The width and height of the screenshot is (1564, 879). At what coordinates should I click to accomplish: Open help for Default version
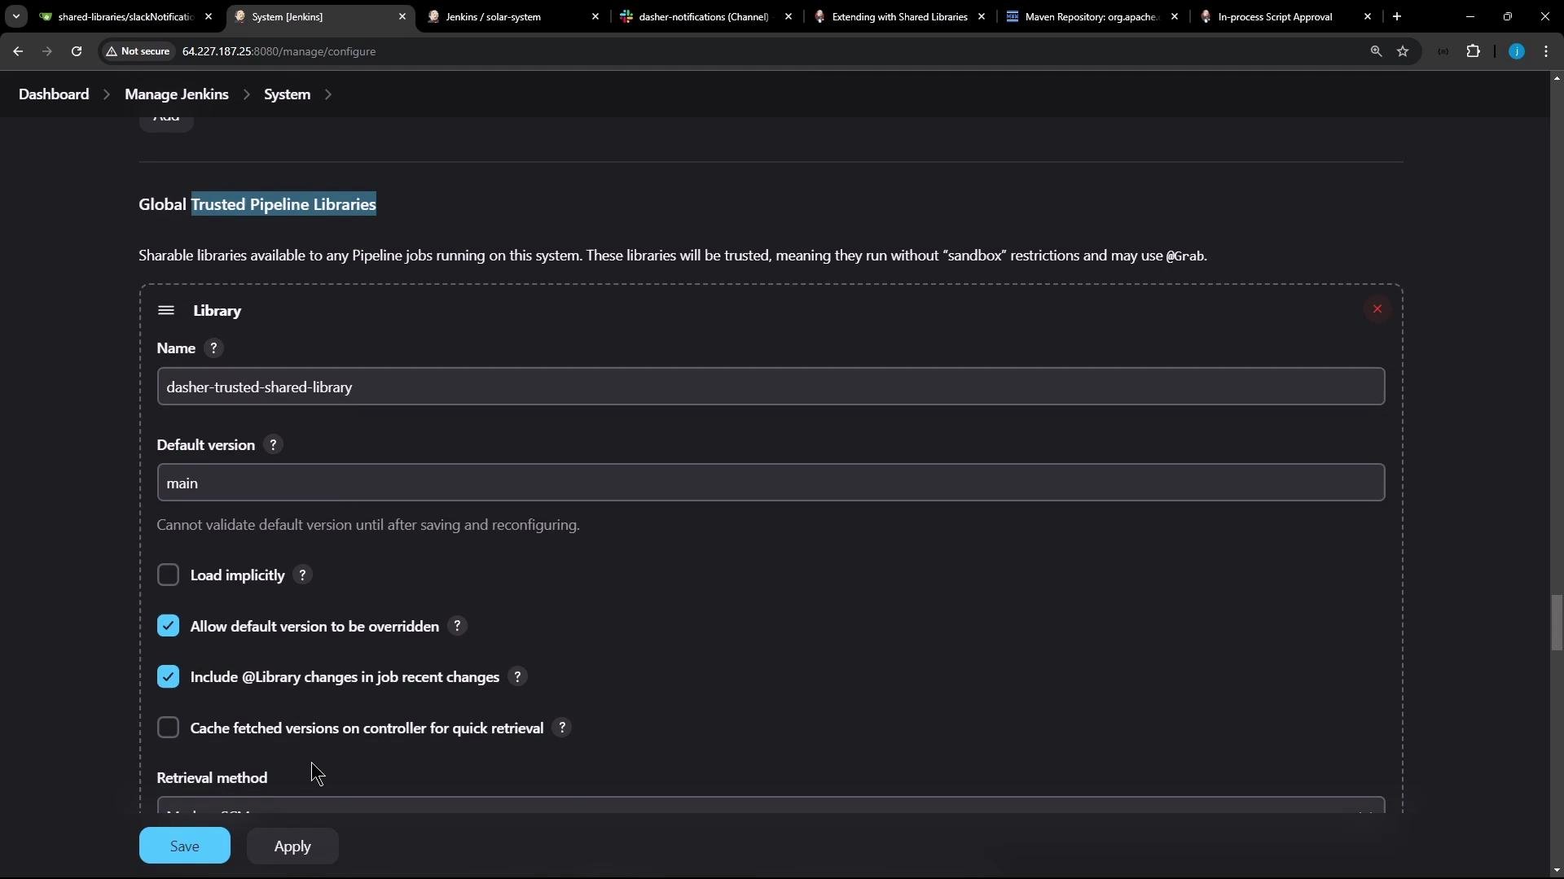(273, 445)
